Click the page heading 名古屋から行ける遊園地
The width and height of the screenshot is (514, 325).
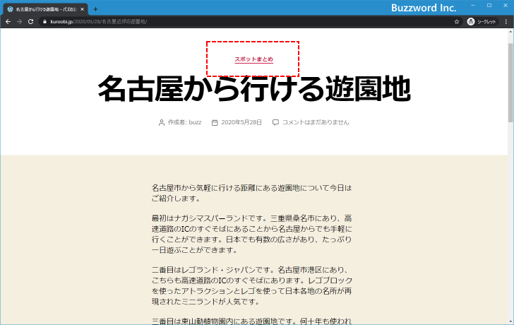(x=254, y=88)
